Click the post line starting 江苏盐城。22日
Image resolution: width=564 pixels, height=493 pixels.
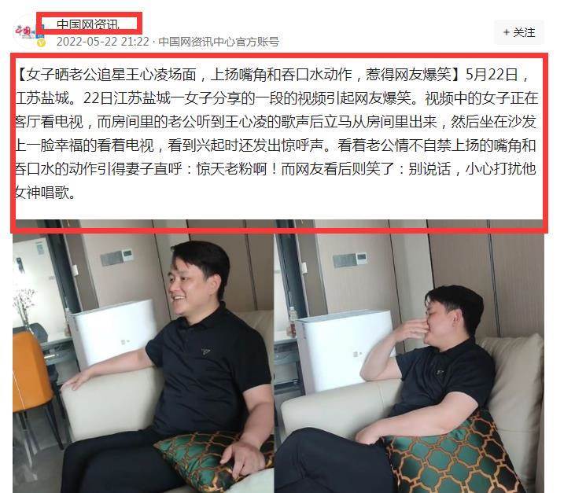pyautogui.click(x=276, y=98)
